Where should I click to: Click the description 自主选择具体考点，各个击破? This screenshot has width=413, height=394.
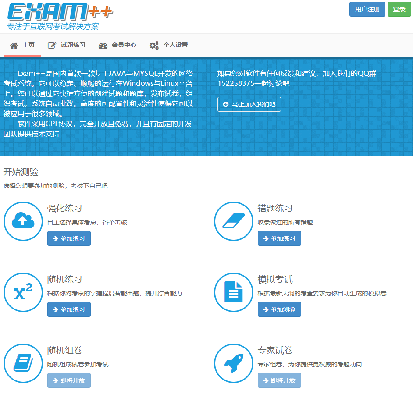pyautogui.click(x=87, y=222)
